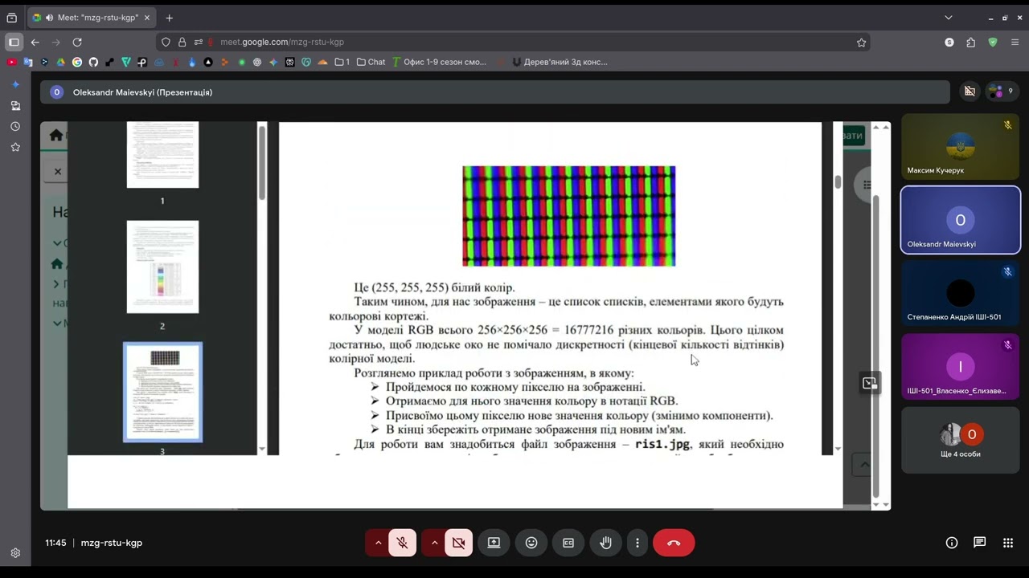The image size is (1029, 578).
Task: Switch to the Meet 'mzg-rstu-kgp' tab
Action: coord(91,18)
